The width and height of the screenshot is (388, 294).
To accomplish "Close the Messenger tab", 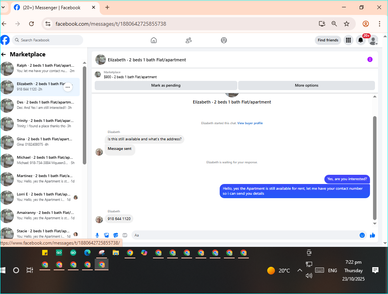I will click(94, 7).
